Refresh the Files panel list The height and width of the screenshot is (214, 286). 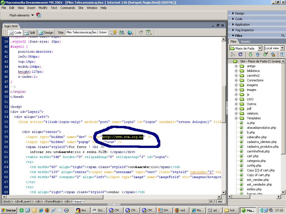coord(240,55)
